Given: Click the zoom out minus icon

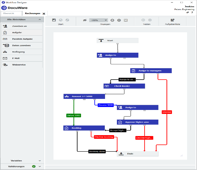Looking at the screenshot, I should (x=112, y=20).
